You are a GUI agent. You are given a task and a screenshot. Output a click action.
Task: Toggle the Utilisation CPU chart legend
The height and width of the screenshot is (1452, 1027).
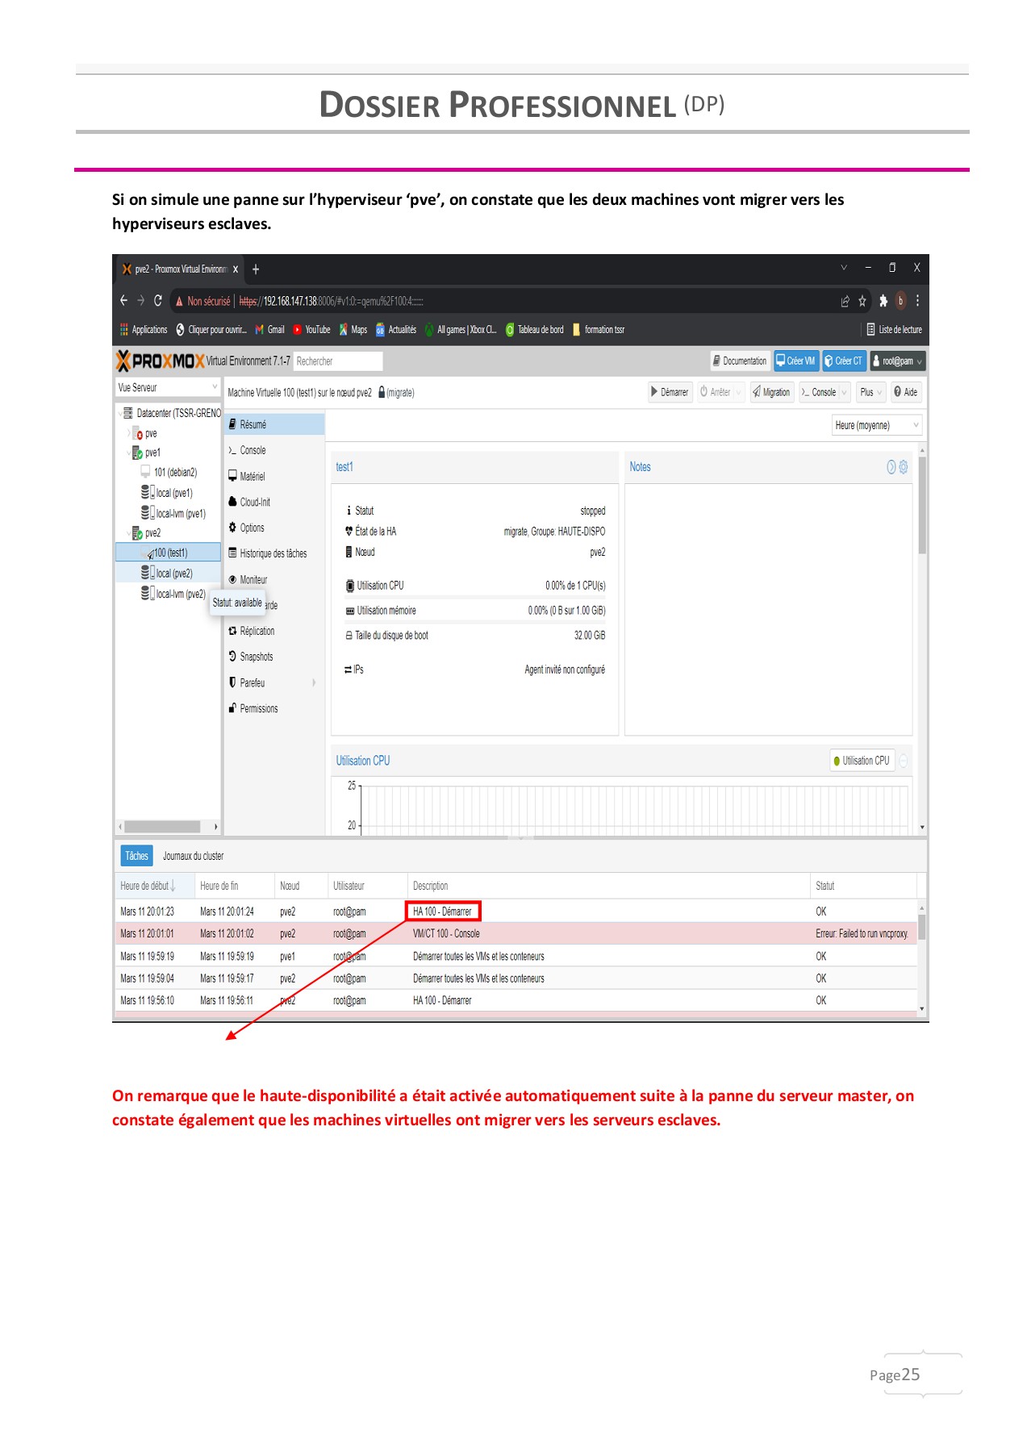click(x=863, y=761)
